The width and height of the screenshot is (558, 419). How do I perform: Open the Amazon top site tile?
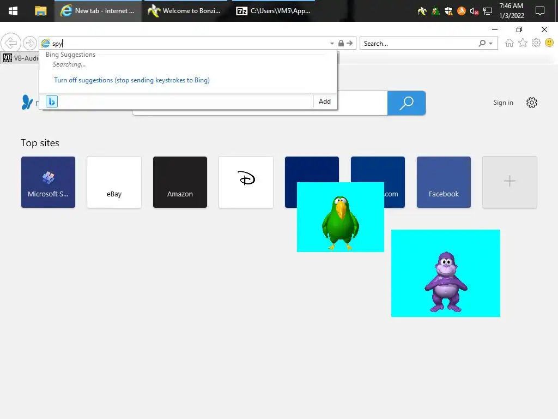tap(180, 182)
